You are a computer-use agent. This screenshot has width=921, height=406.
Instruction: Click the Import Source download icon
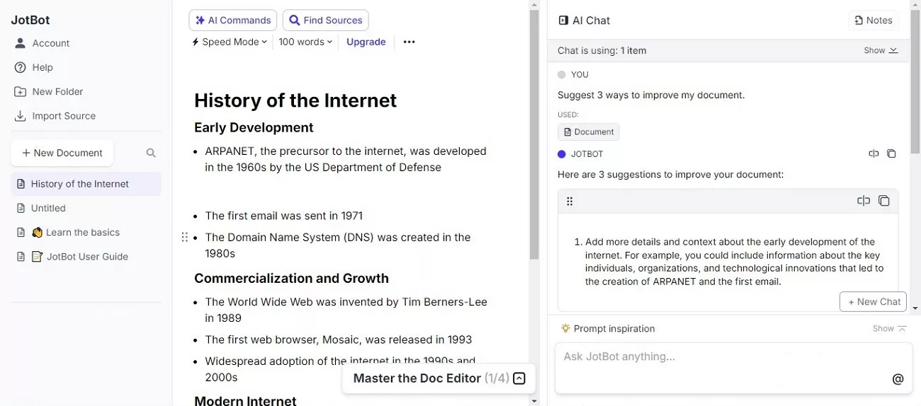point(20,115)
